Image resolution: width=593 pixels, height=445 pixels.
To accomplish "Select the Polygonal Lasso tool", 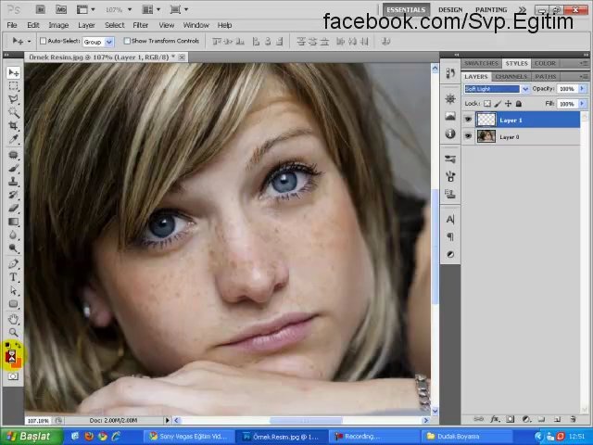I will 14,99.
